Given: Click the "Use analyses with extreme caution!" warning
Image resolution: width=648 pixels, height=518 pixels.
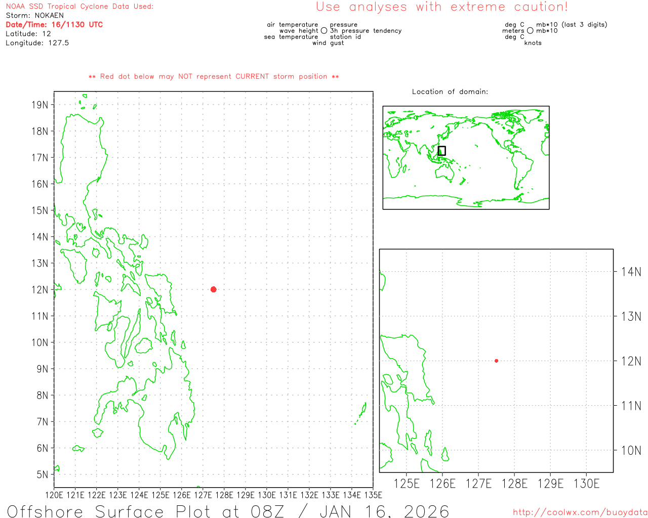Looking at the screenshot, I should [x=441, y=7].
